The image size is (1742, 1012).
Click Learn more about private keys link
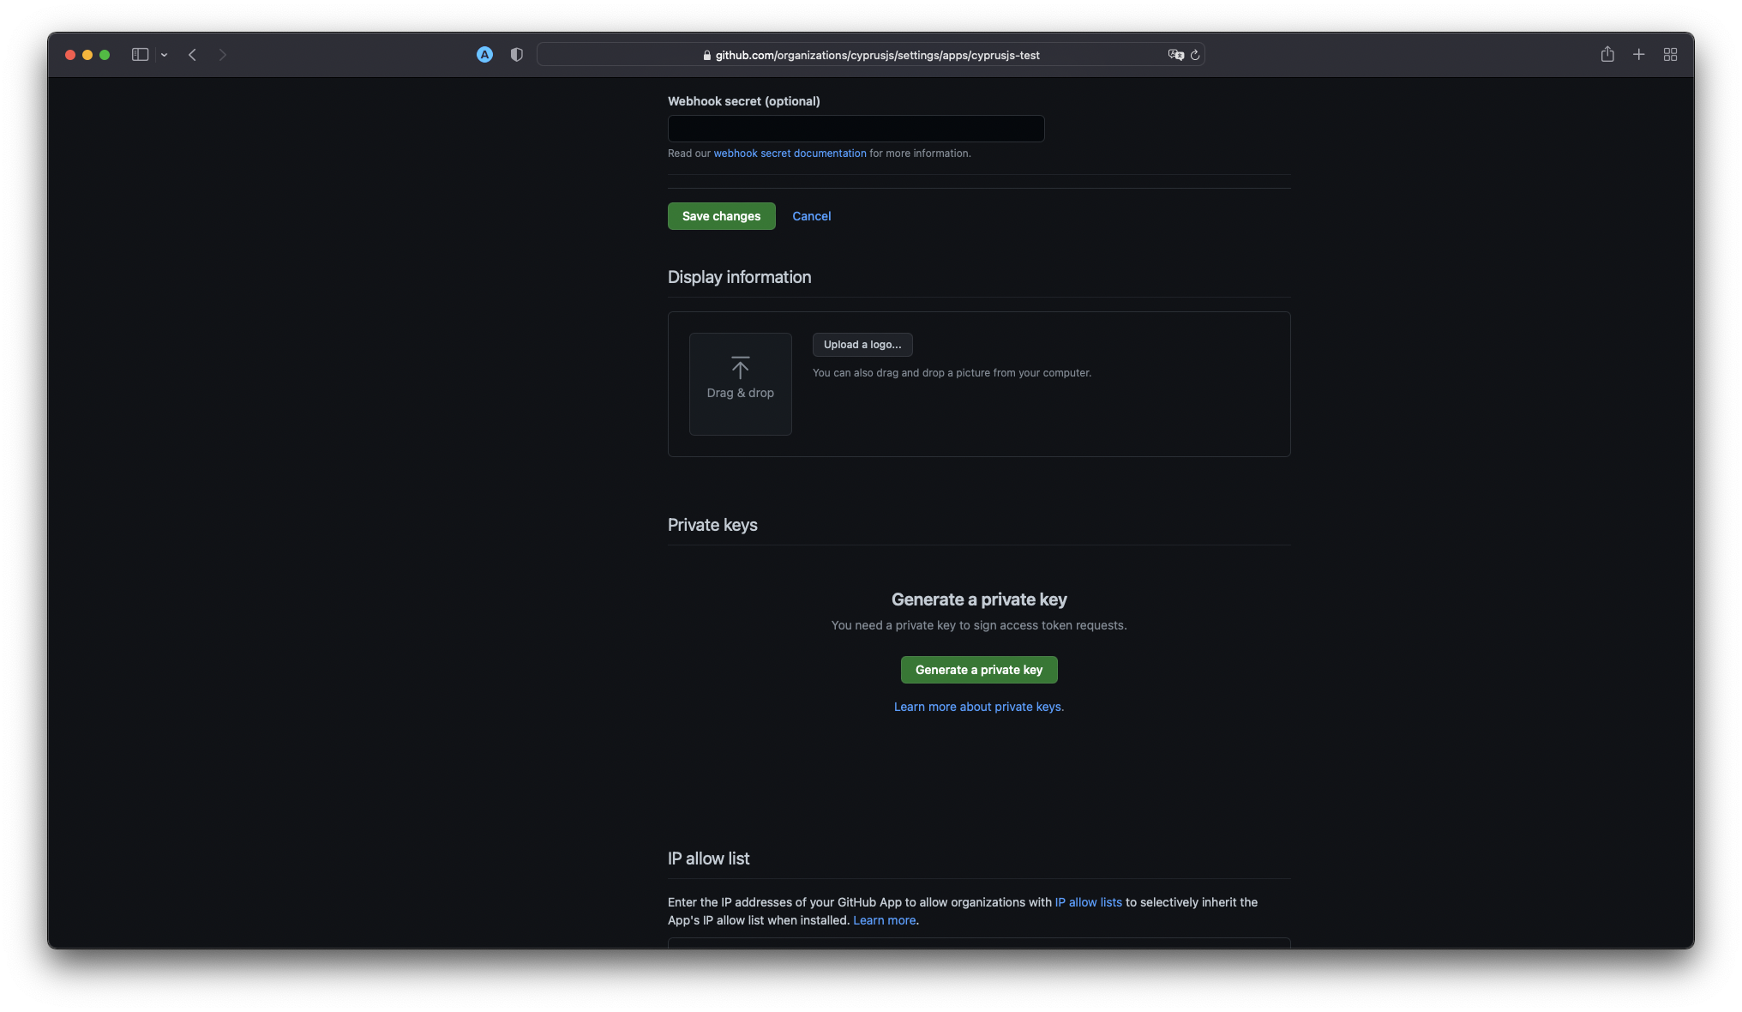coord(979,706)
